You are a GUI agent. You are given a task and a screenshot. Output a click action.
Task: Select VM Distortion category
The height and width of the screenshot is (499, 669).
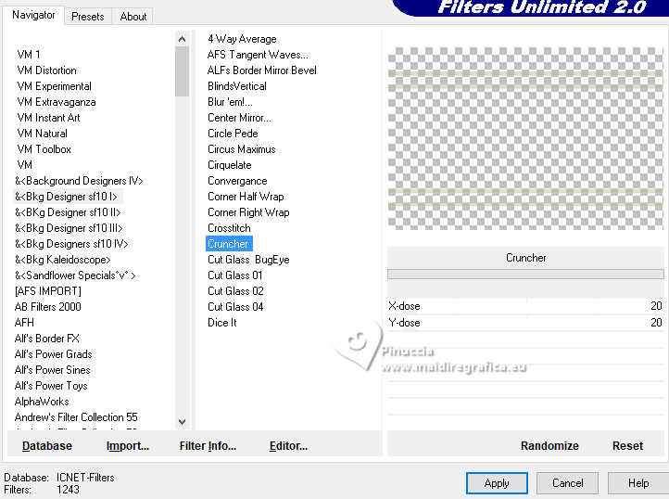[x=47, y=70]
